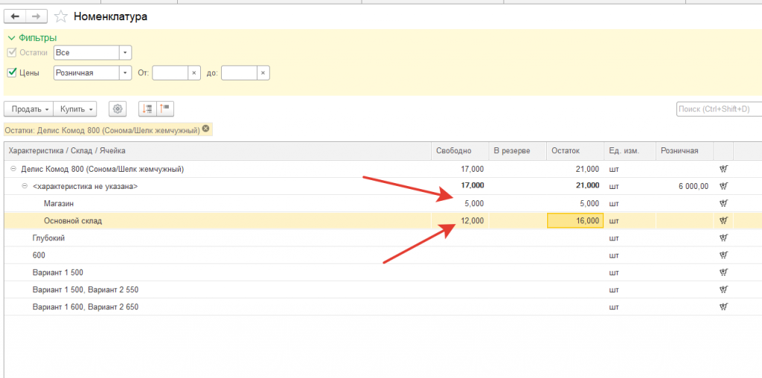Open the Цены dropdown showing Розничная
This screenshot has width=762, height=378.
coord(125,74)
